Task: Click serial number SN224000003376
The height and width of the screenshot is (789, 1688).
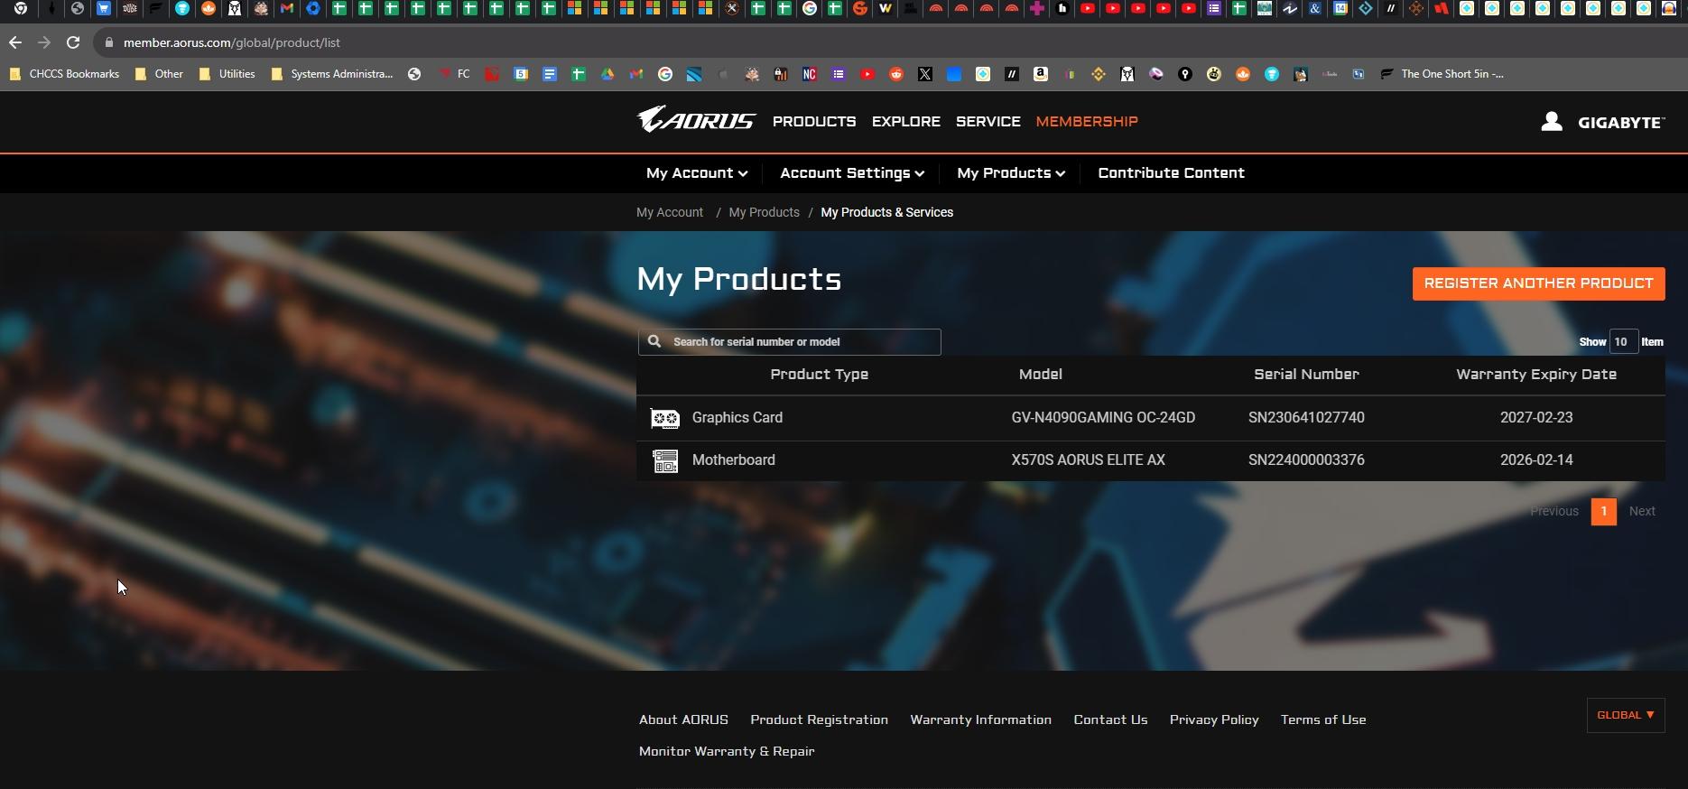Action: [x=1306, y=460]
